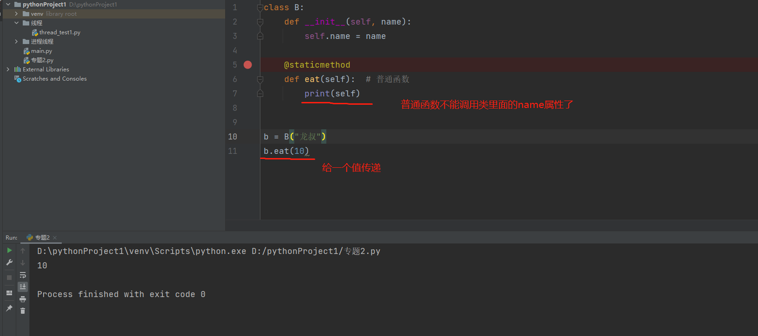Screen dimensions: 758x336
Task: Click the up arrow in Run console toolbar
Action: pos(23,251)
